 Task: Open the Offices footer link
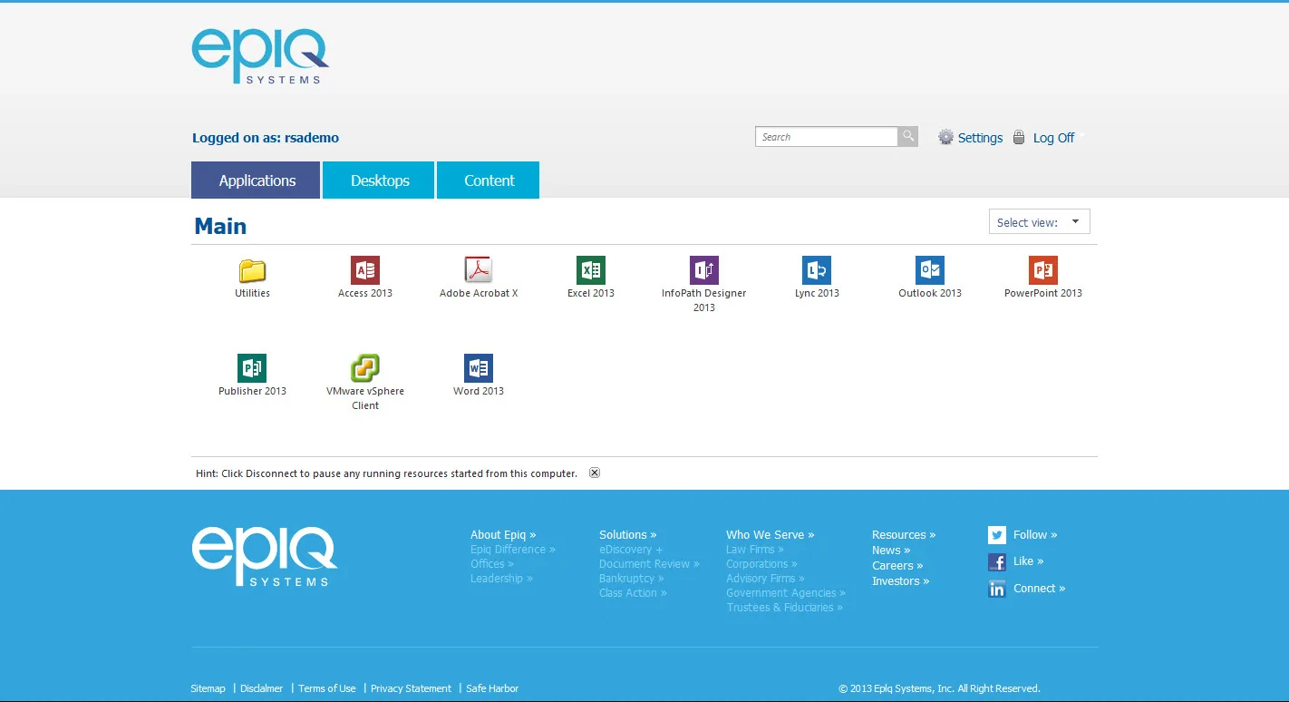(492, 564)
